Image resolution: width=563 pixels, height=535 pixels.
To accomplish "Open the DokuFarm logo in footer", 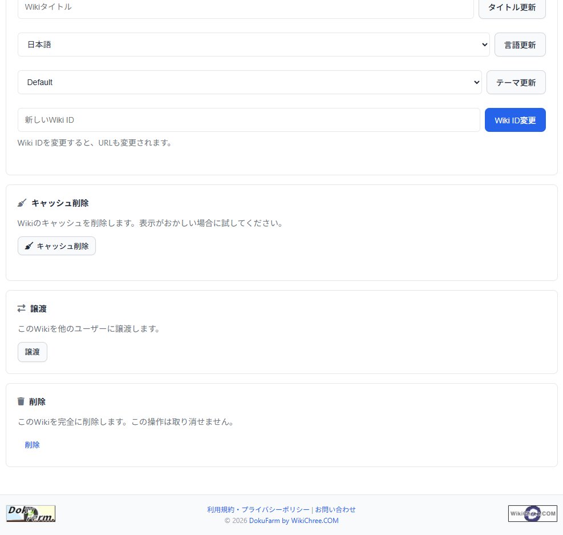I will tap(31, 513).
